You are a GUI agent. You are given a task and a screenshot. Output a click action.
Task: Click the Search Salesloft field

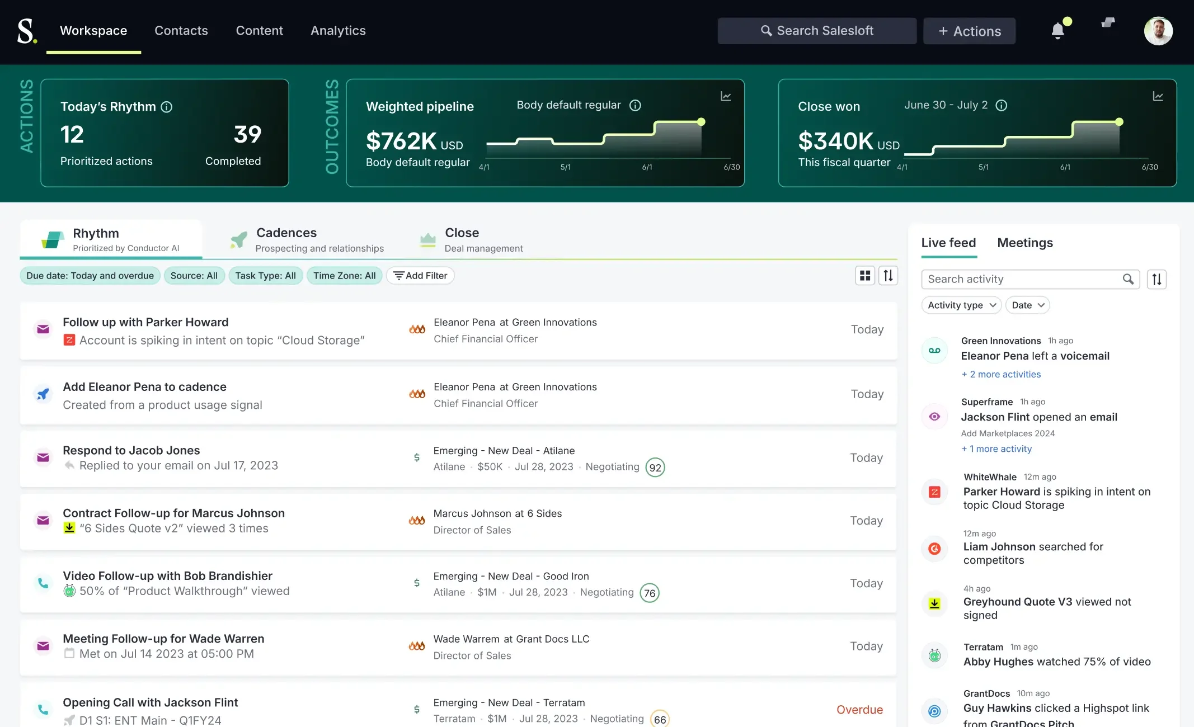click(817, 31)
